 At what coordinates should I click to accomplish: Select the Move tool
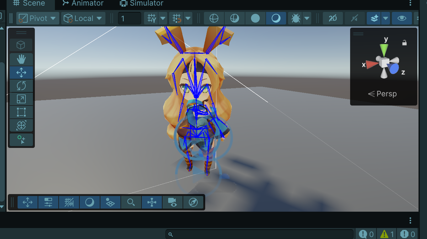[x=21, y=72]
